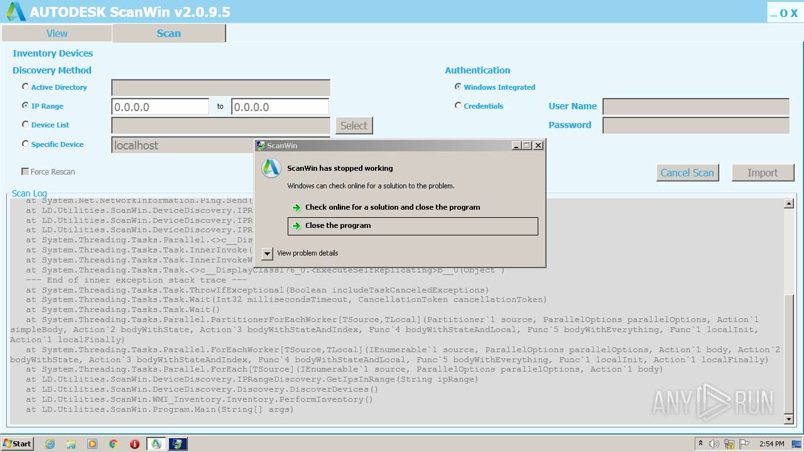Open network status tray icon
This screenshot has width=804, height=452.
coord(729,444)
